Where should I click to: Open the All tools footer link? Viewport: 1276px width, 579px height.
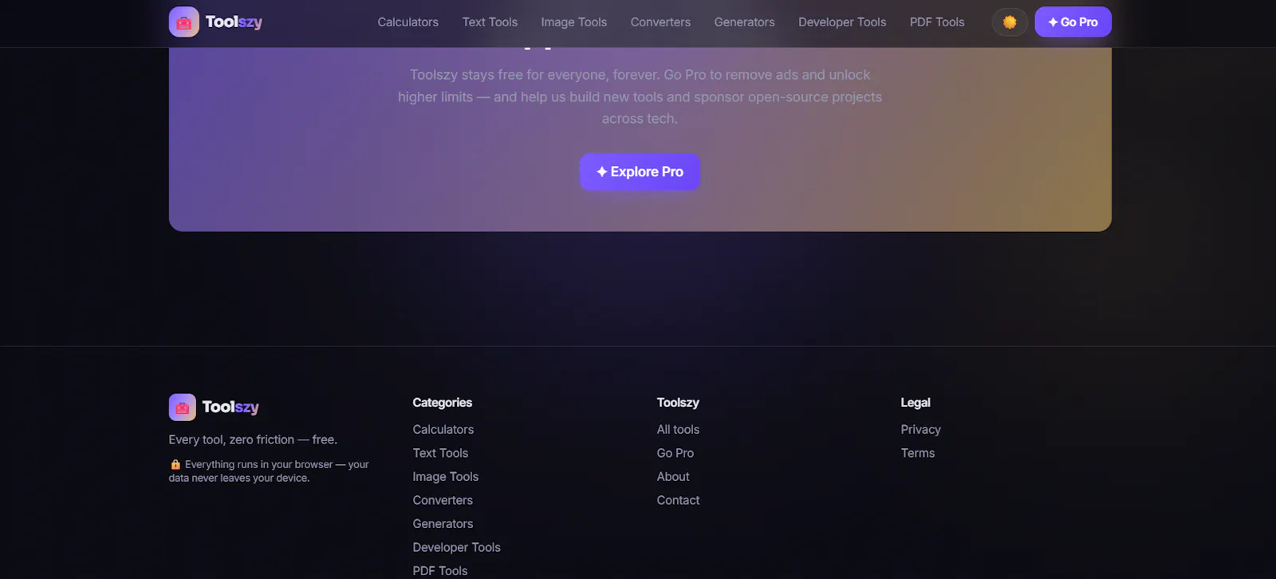coord(678,429)
